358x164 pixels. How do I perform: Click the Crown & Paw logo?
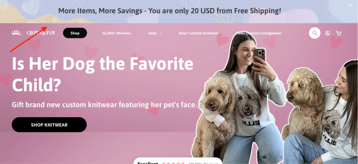point(33,33)
